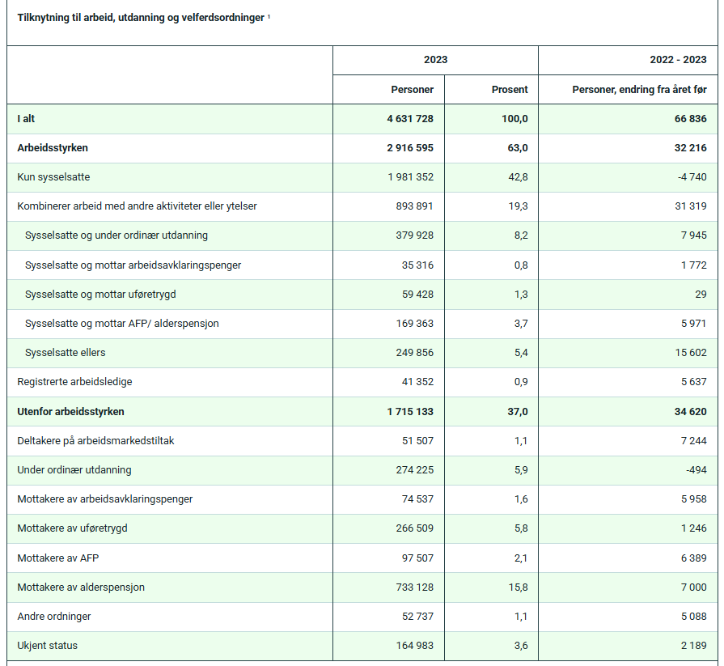Image resolution: width=724 pixels, height=666 pixels.
Task: Click 'Deltakere på arbeidsmarkedstiltak' row label
Action: pos(95,440)
